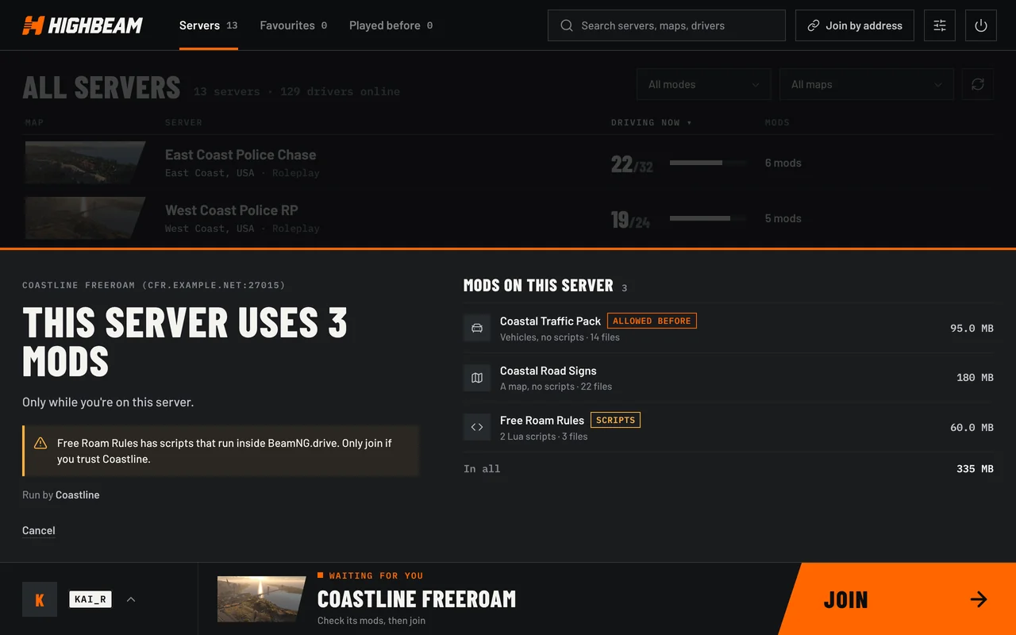Image resolution: width=1016 pixels, height=635 pixels.
Task: Click the ALLOWED BEFORE badge
Action: [652, 321]
